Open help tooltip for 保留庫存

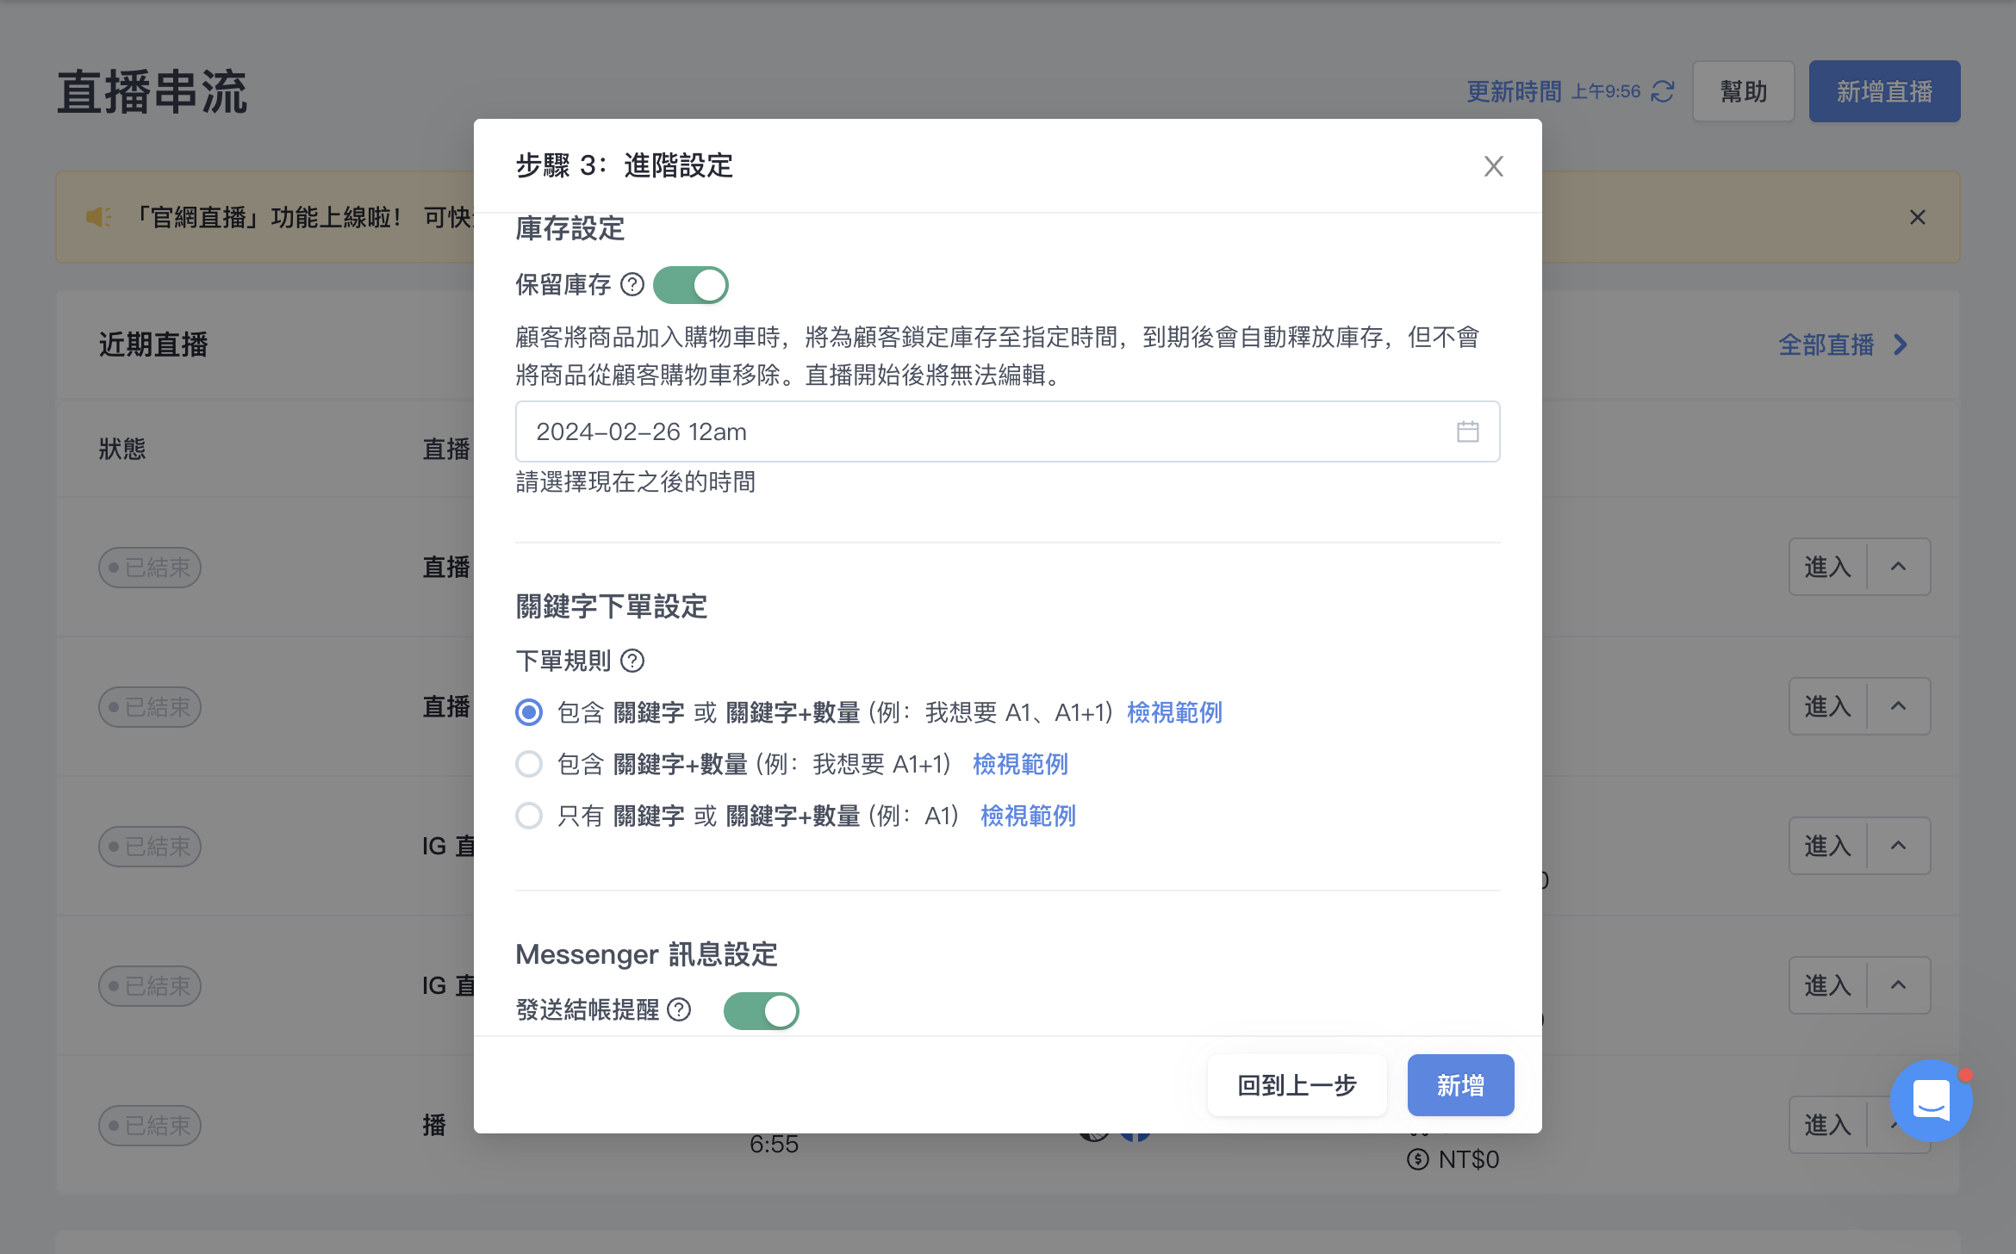tap(632, 285)
